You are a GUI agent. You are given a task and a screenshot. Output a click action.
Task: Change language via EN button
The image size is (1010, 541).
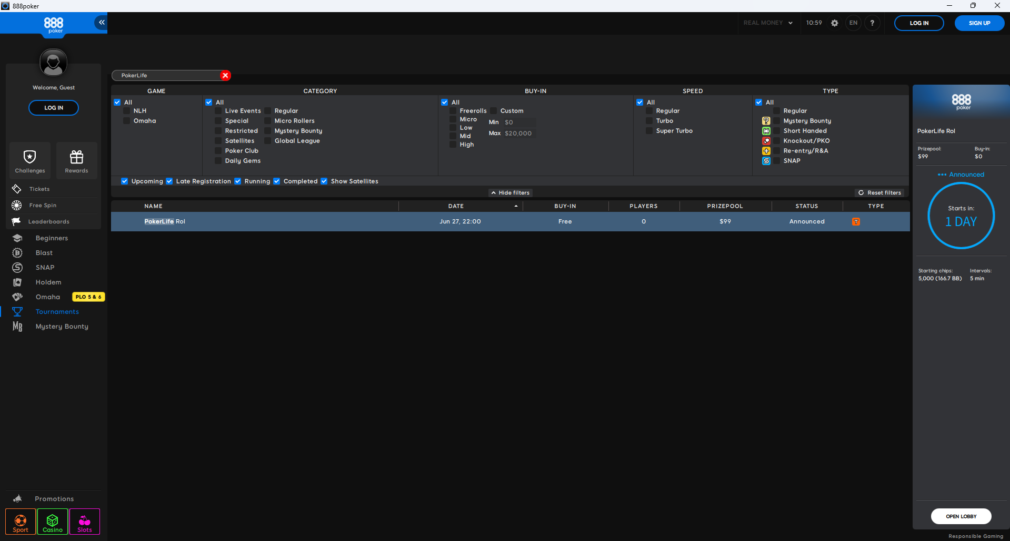[853, 23]
